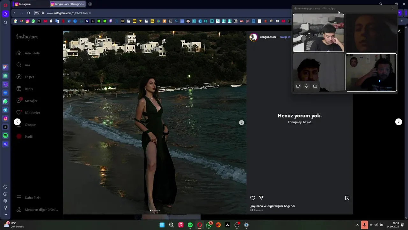Open Spotify in Opera sidebar

tap(5, 135)
